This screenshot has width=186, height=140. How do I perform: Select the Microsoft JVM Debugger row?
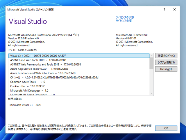pos(79,90)
